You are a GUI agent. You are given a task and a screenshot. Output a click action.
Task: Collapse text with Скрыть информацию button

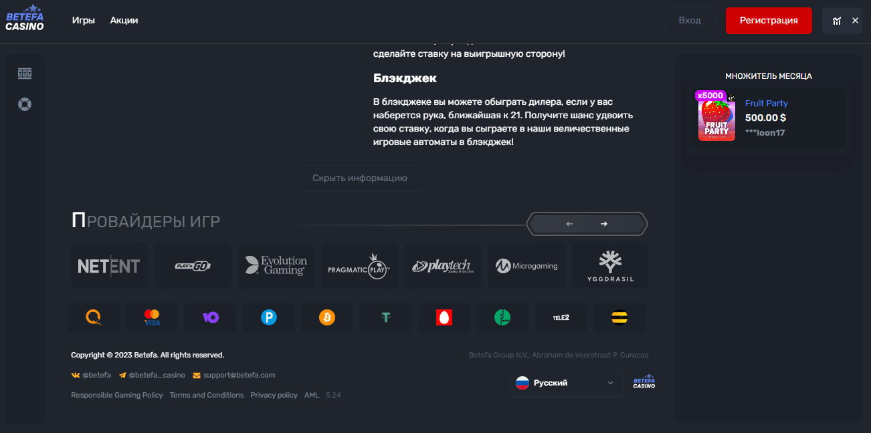pos(359,178)
